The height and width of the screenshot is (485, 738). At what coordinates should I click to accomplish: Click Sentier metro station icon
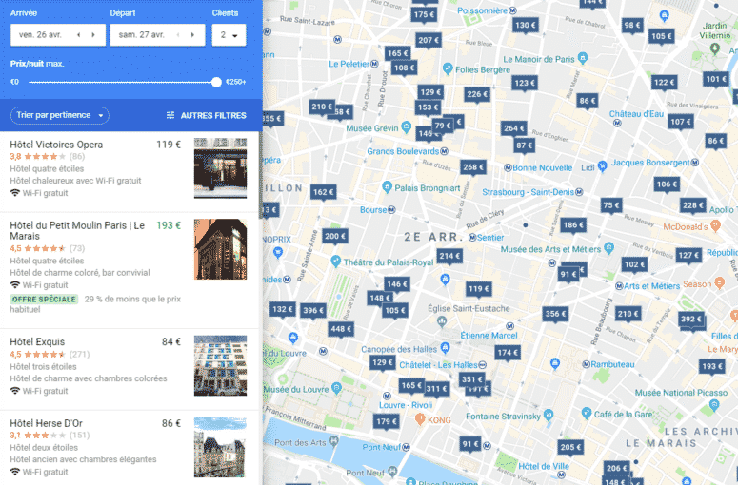(x=472, y=238)
